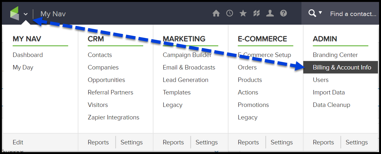Viewport: 381px width, 154px height.
Task: Open Zapier Integrations menu entry
Action: pyautogui.click(x=114, y=118)
